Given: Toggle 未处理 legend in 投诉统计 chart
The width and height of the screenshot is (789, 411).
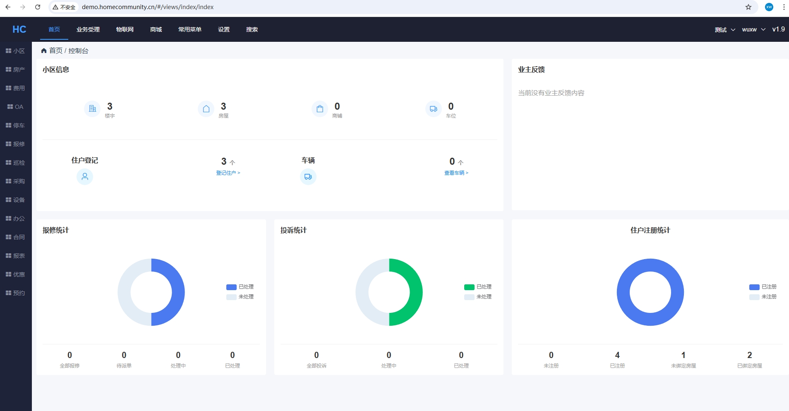Looking at the screenshot, I should tap(478, 297).
